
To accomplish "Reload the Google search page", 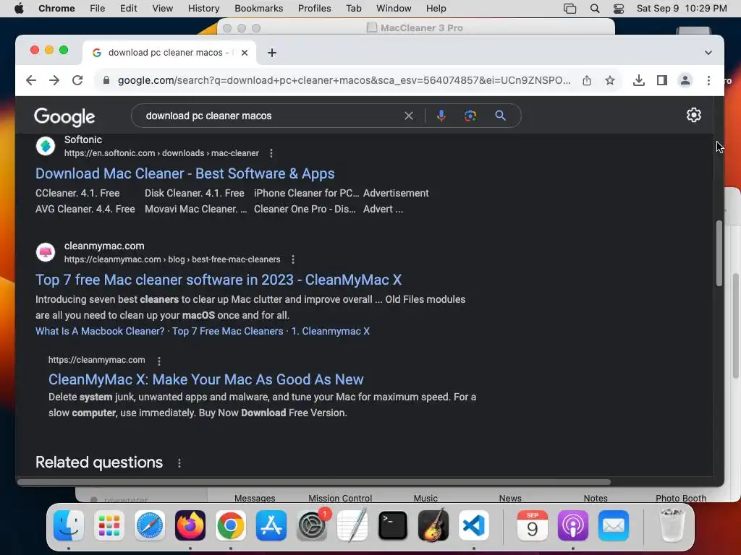I will click(x=77, y=81).
